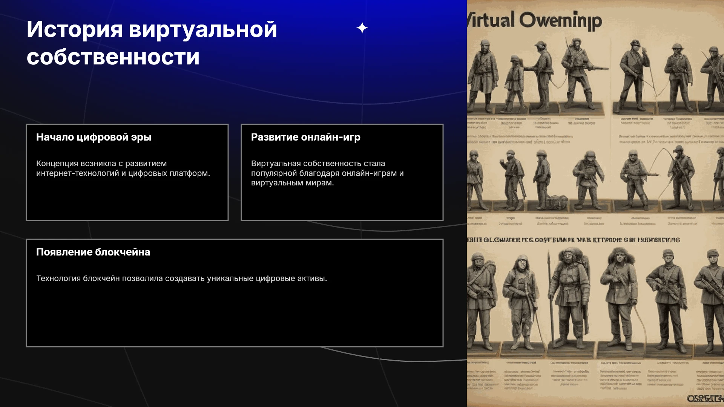
Task: Select the top-row soldier aiming a bayonet rifle
Action: [580, 73]
